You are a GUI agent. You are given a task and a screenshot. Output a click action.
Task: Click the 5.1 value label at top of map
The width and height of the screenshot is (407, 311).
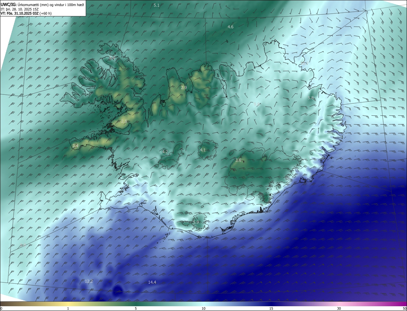[156, 5]
